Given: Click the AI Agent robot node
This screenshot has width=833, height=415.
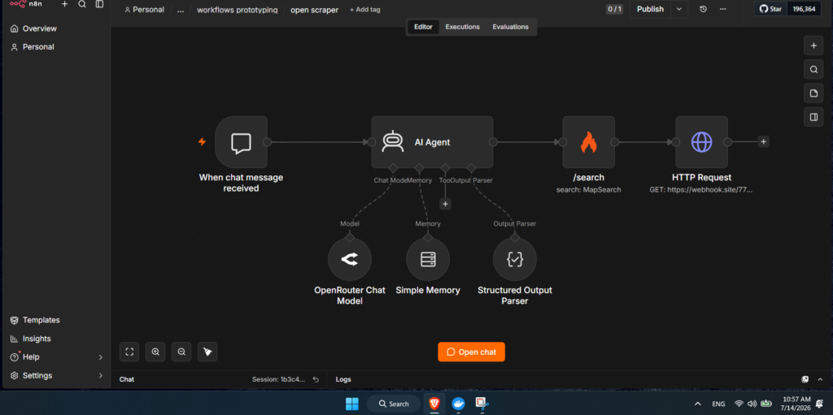Looking at the screenshot, I should 432,141.
